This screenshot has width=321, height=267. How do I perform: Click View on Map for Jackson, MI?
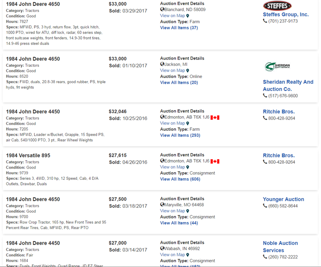pos(173,70)
